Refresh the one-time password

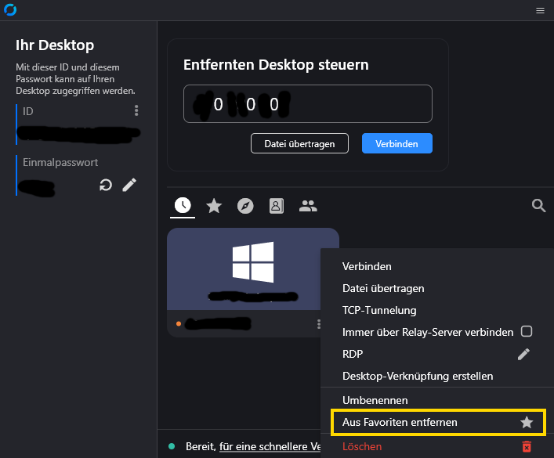(105, 185)
